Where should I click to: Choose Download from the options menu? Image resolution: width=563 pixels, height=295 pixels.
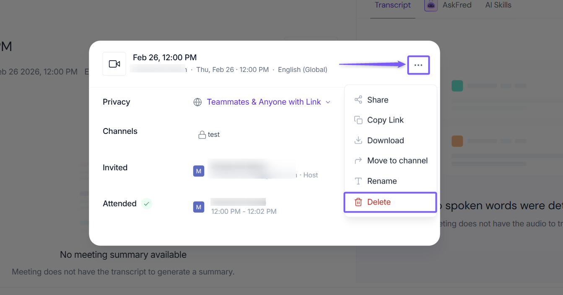[390, 140]
